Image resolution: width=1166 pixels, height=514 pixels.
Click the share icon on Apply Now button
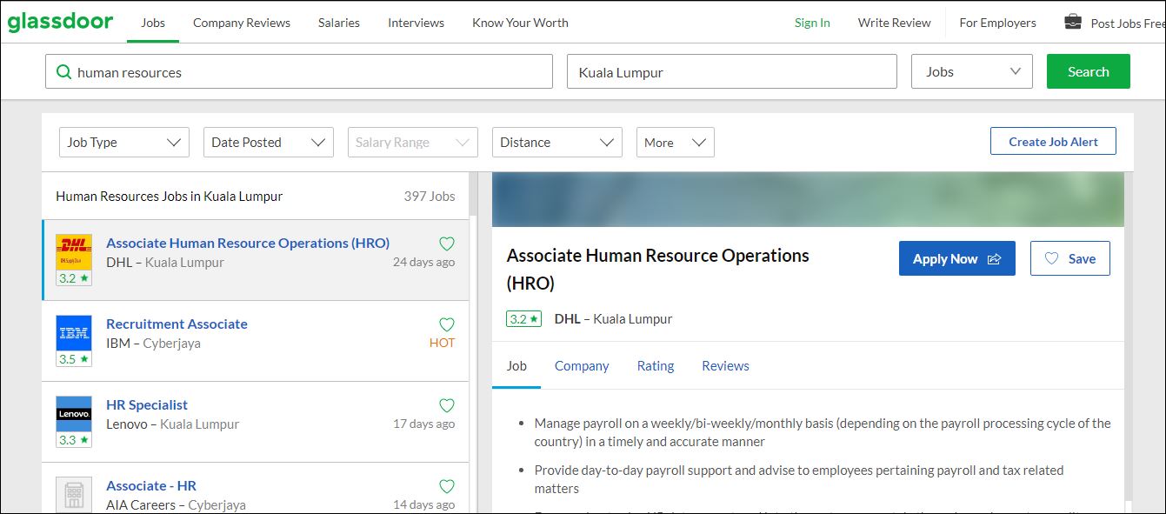pyautogui.click(x=995, y=259)
